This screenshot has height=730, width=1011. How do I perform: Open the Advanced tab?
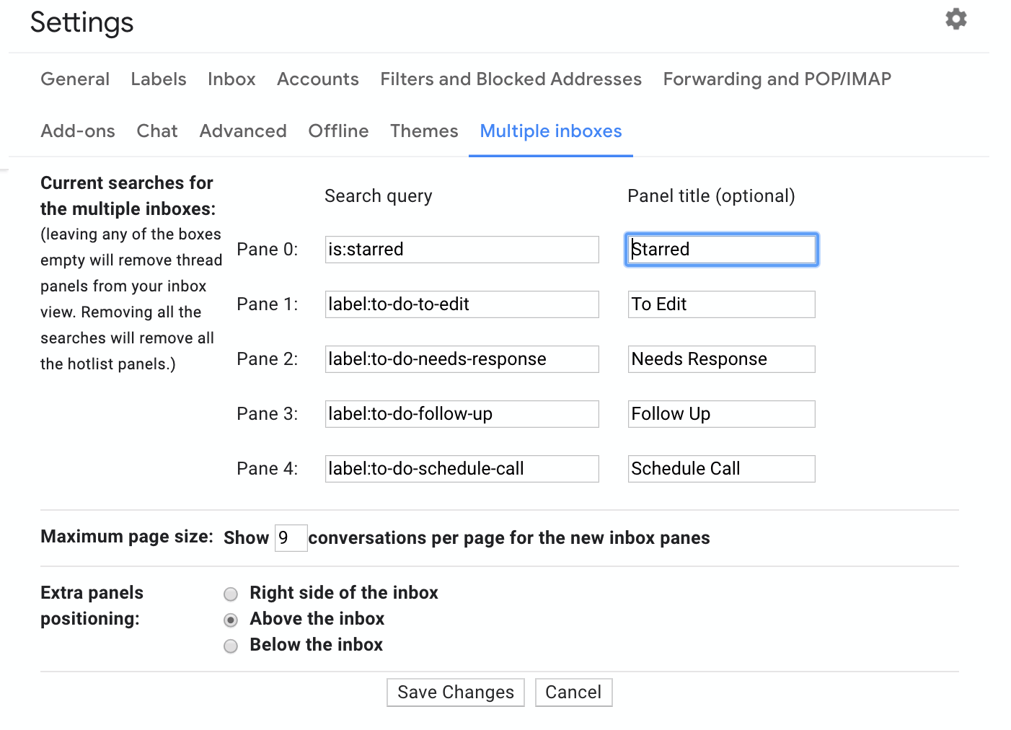243,131
